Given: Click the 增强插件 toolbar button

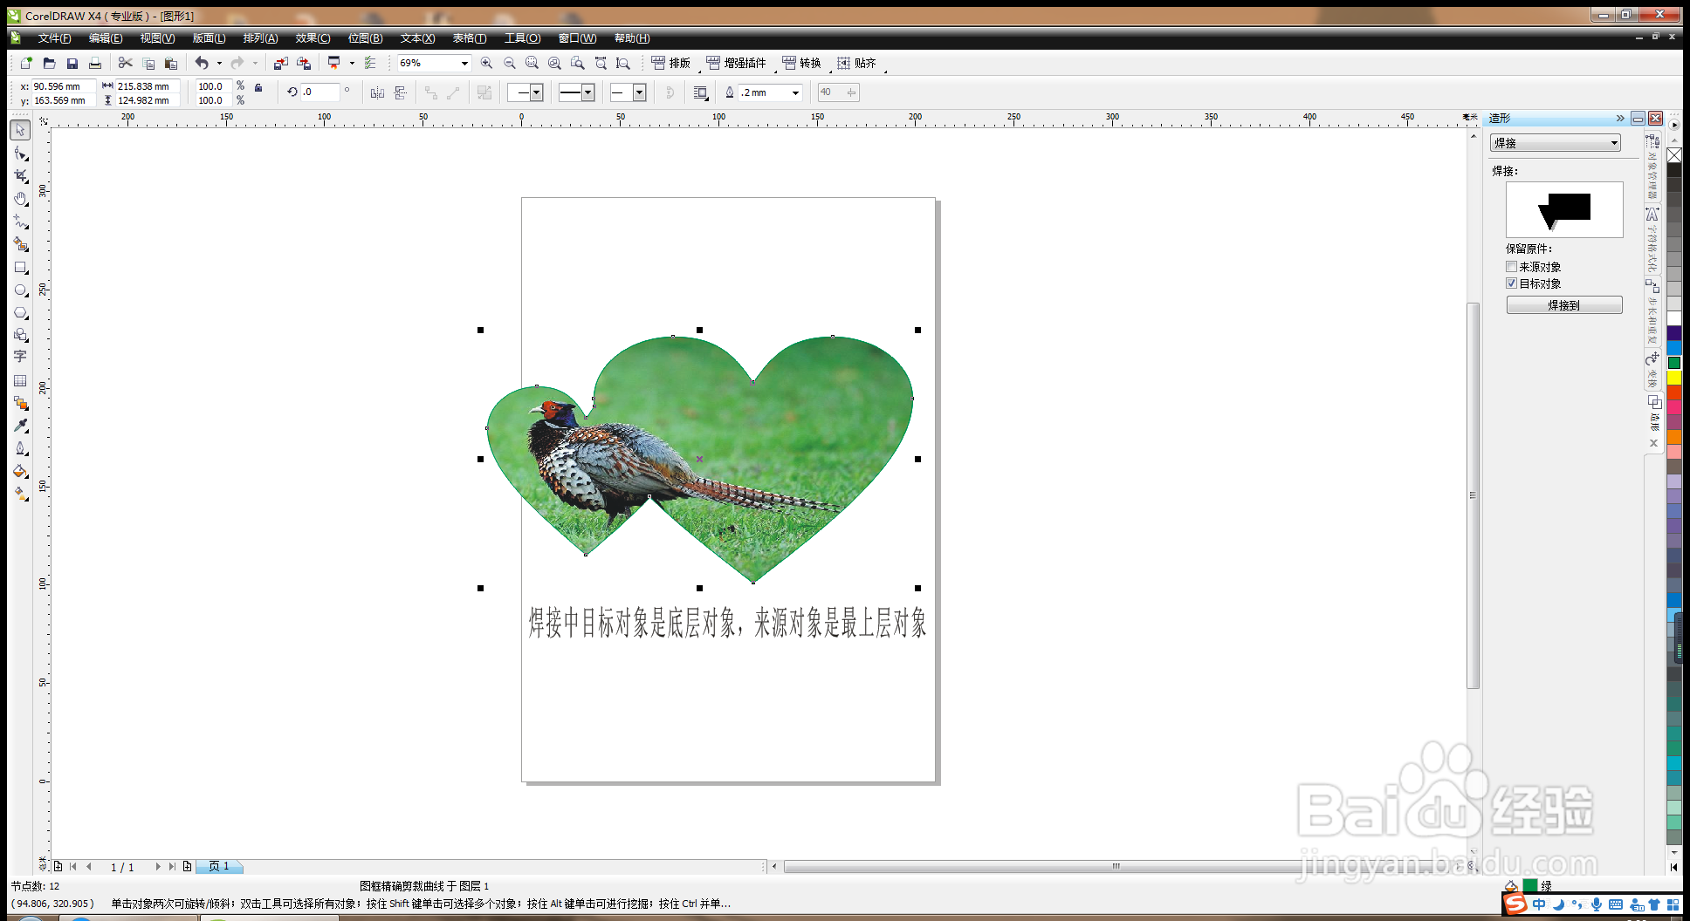Looking at the screenshot, I should (x=736, y=63).
